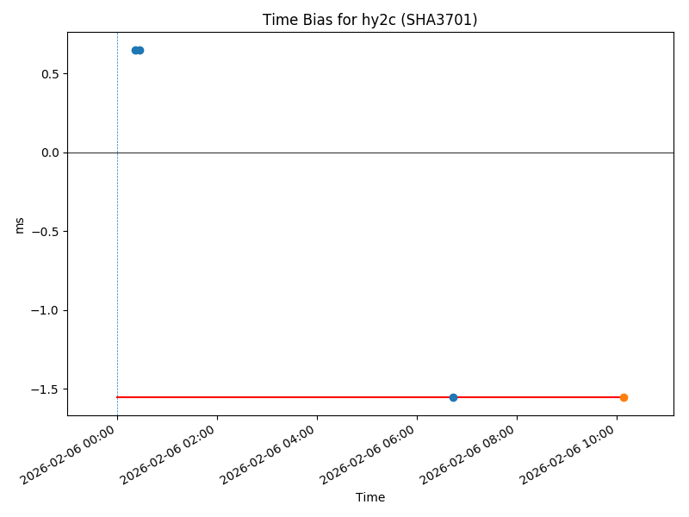Select the −0.5 y-axis tick label
This screenshot has width=689, height=517.
click(45, 232)
